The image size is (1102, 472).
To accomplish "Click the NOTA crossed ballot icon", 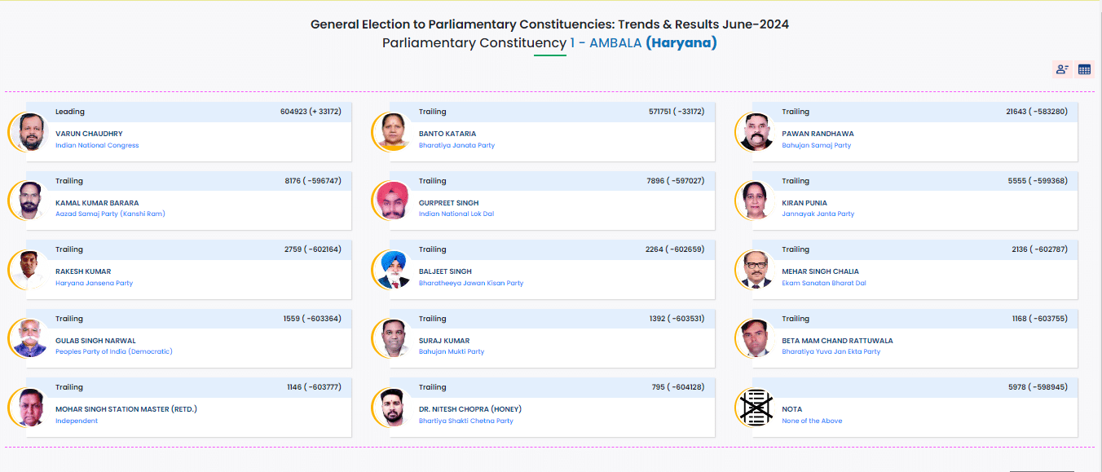I will (x=756, y=407).
